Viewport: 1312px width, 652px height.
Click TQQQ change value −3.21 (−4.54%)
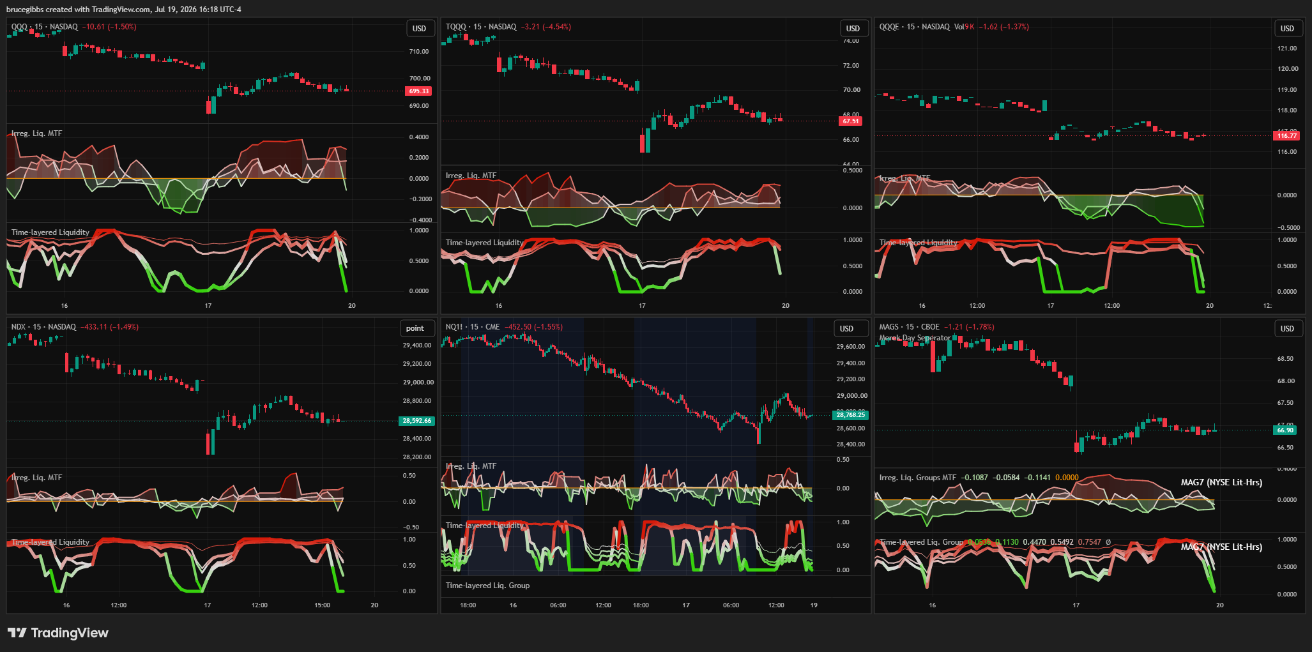[545, 27]
